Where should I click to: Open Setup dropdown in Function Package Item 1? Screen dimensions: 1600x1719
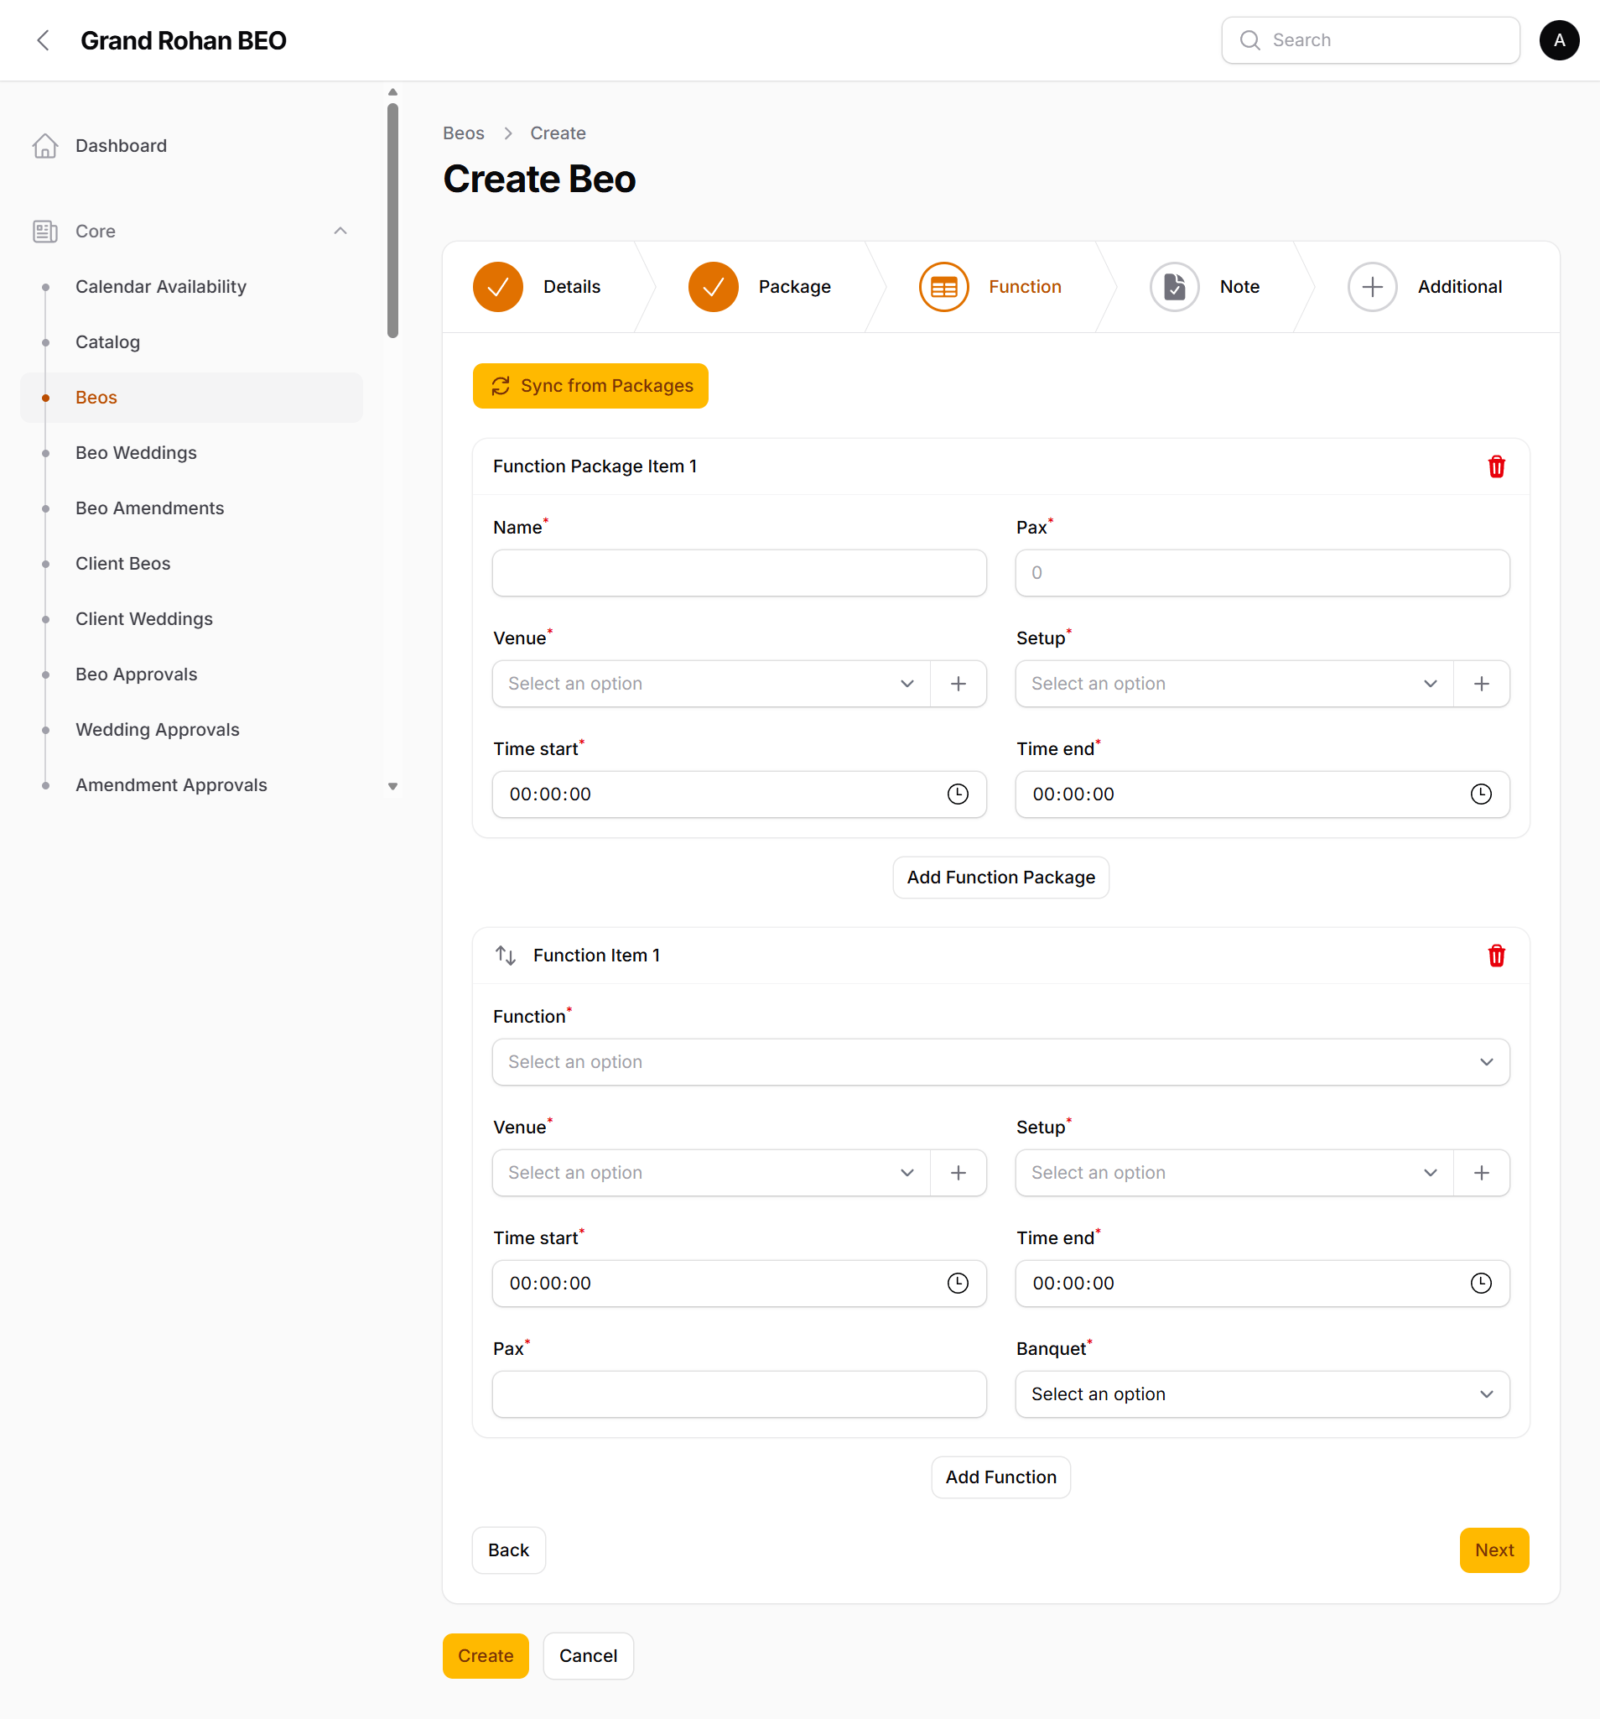tap(1234, 684)
